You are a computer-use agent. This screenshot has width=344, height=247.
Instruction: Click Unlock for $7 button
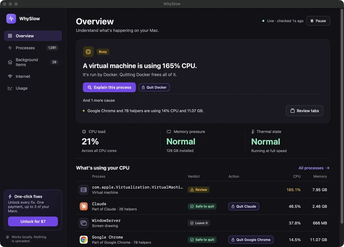click(33, 222)
